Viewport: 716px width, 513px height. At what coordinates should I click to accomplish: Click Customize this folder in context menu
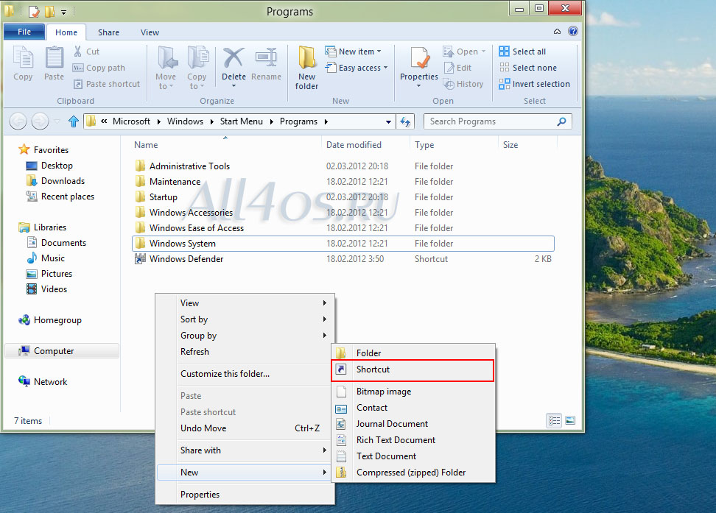pos(245,374)
